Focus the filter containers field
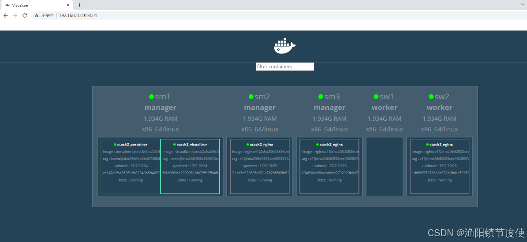The image size is (527, 242). click(285, 67)
